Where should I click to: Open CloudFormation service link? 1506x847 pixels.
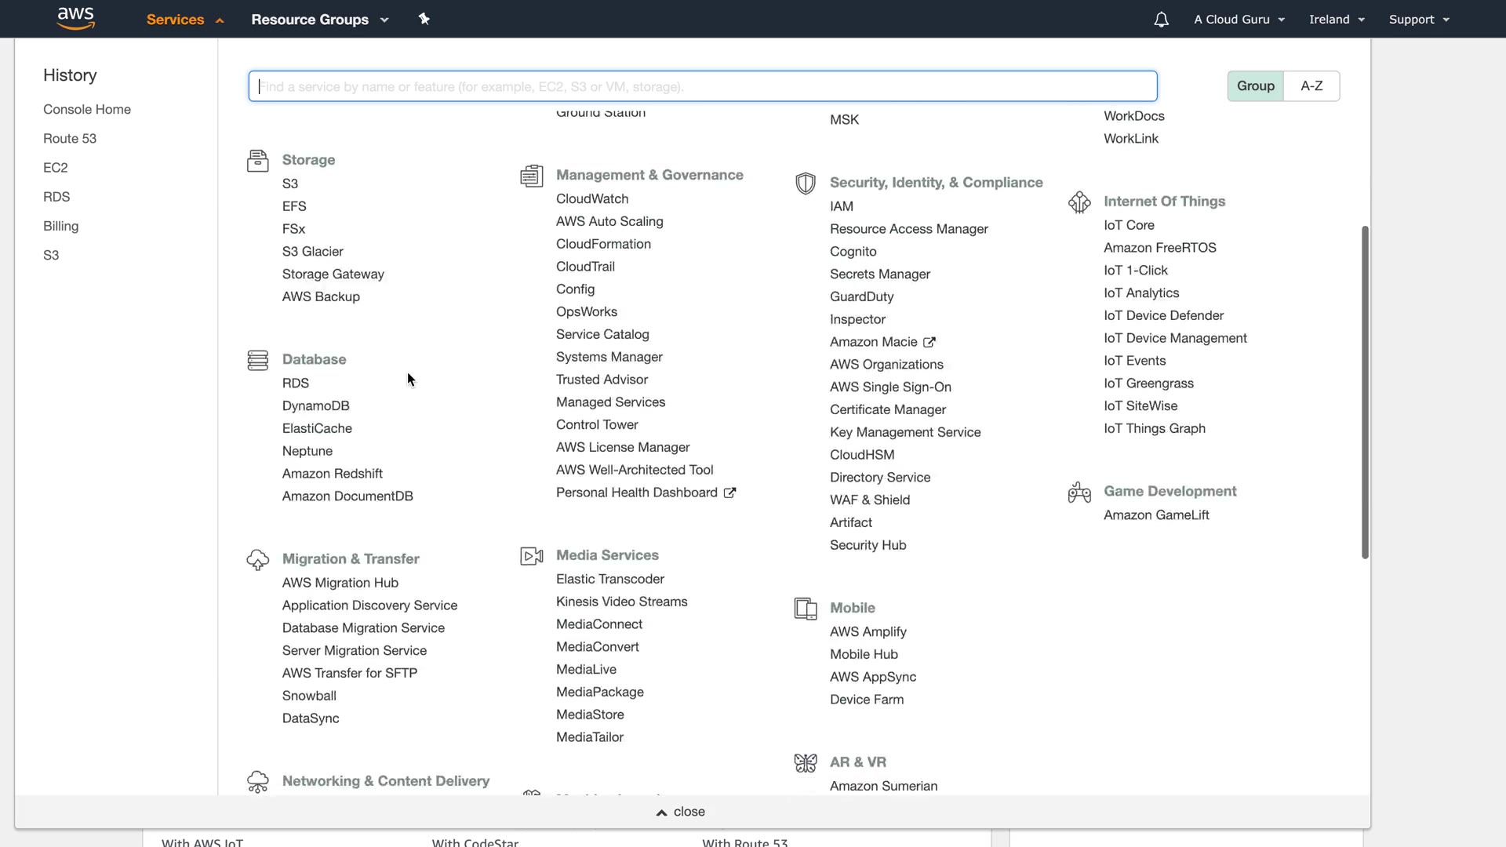pos(603,245)
